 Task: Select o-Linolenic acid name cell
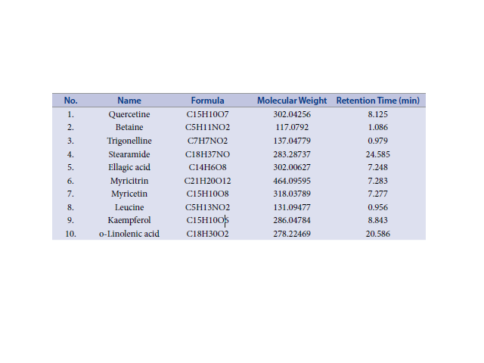[129, 234]
